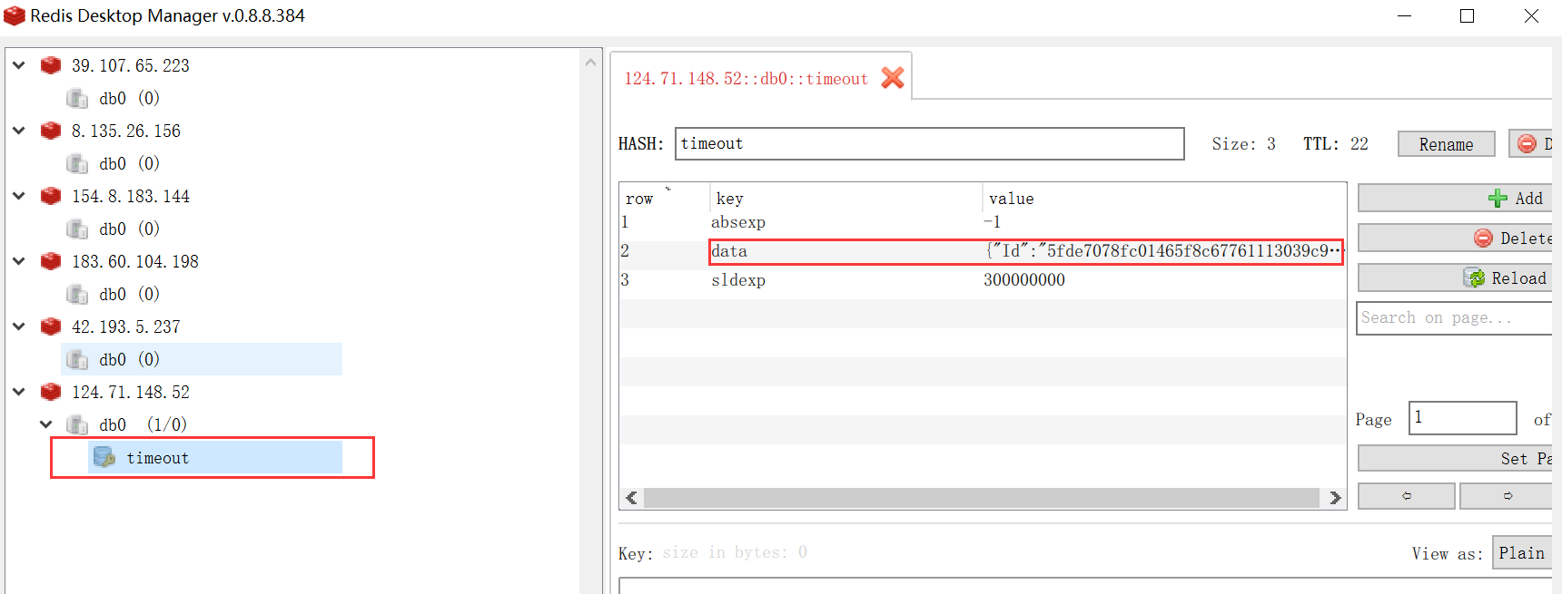Collapse the 124.71.148.52 connection

(19, 392)
